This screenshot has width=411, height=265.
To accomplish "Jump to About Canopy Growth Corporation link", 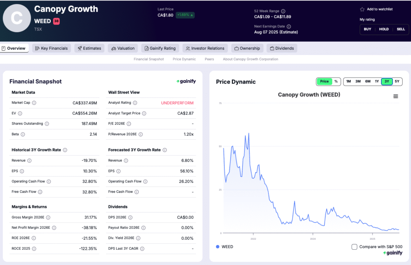I will pos(250,59).
